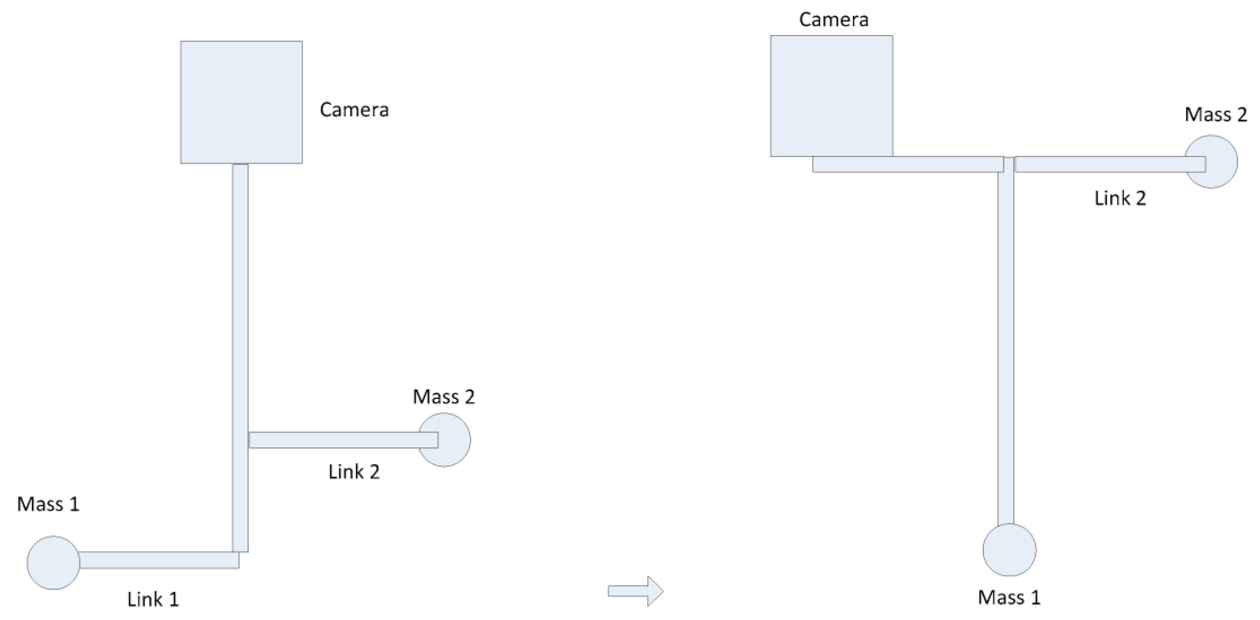
Task: Click the Mass 1 circle in right diagram
Action: [x=1009, y=550]
